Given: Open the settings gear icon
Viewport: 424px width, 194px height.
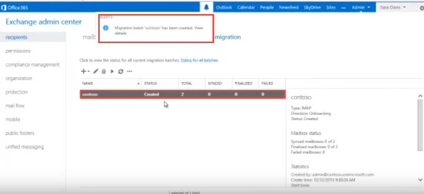Looking at the screenshot, I should tap(421, 8).
